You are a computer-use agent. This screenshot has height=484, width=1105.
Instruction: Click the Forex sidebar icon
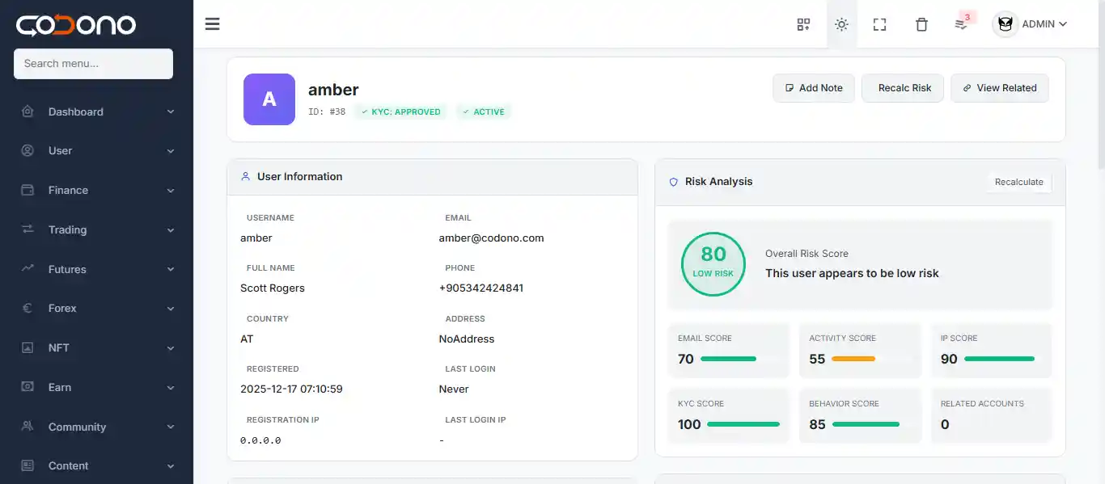(x=28, y=308)
